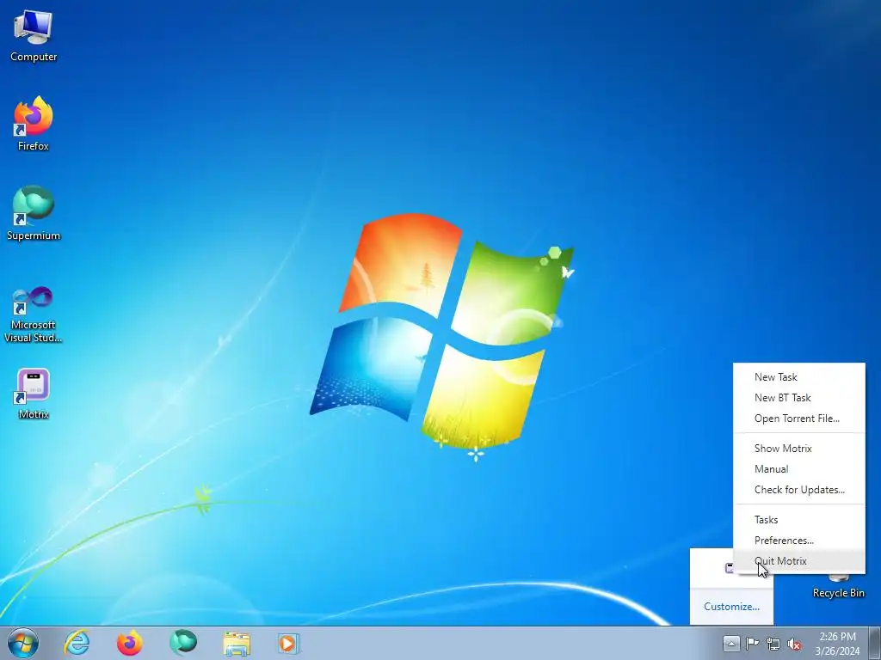Open Manual from the tray menu

(799, 469)
